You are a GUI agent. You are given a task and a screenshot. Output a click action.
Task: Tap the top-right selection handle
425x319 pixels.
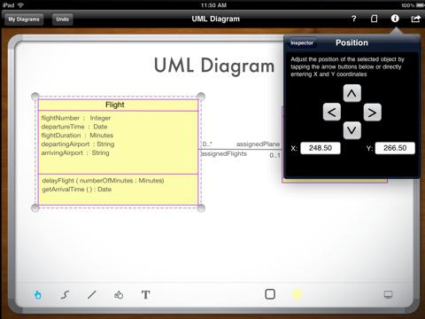(201, 97)
